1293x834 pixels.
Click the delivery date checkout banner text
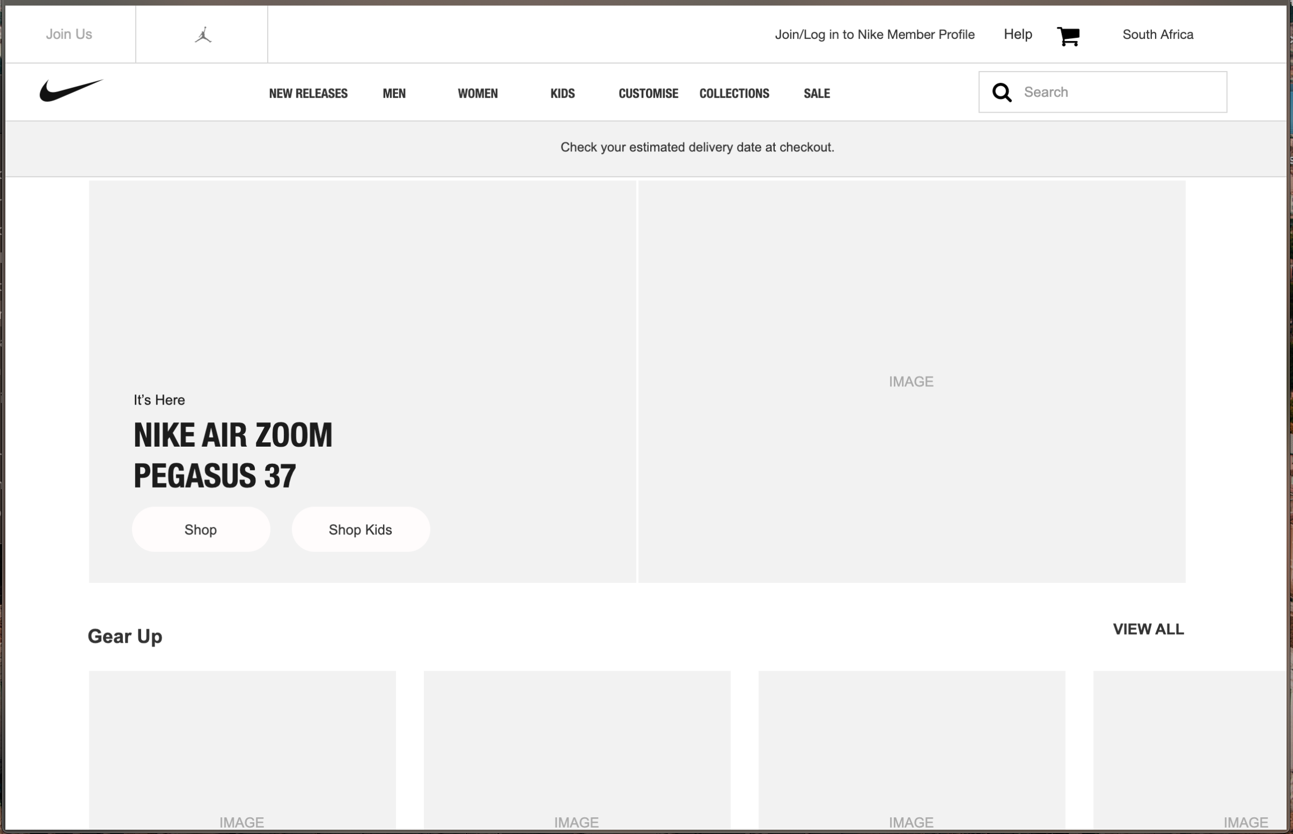tap(697, 147)
